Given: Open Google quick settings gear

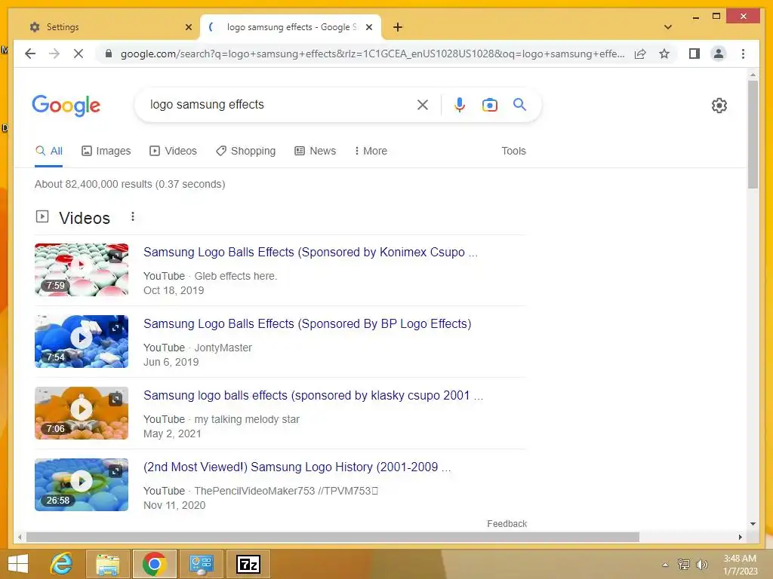Looking at the screenshot, I should [719, 106].
